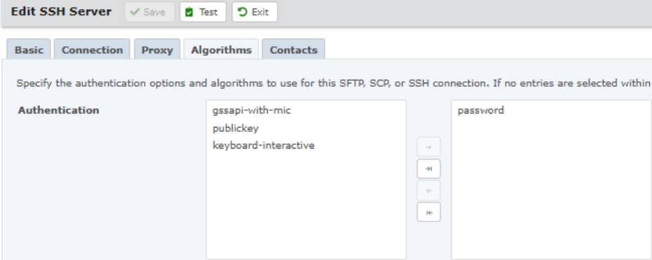Move all authentication methods back to left list
This screenshot has height=260, width=652.
click(x=429, y=212)
